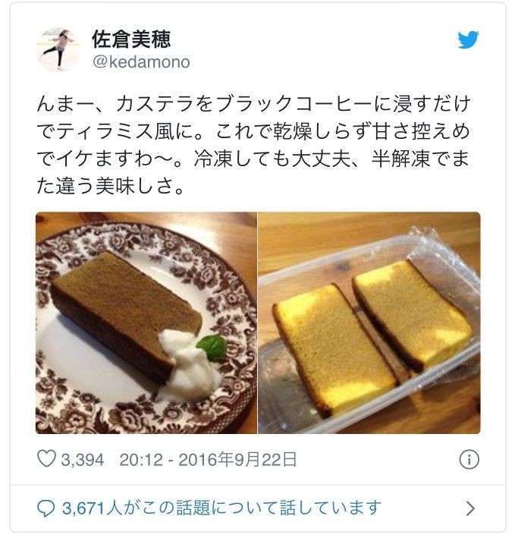
Task: Click the last tweet line た違う美味しさ
Action: tap(110, 187)
